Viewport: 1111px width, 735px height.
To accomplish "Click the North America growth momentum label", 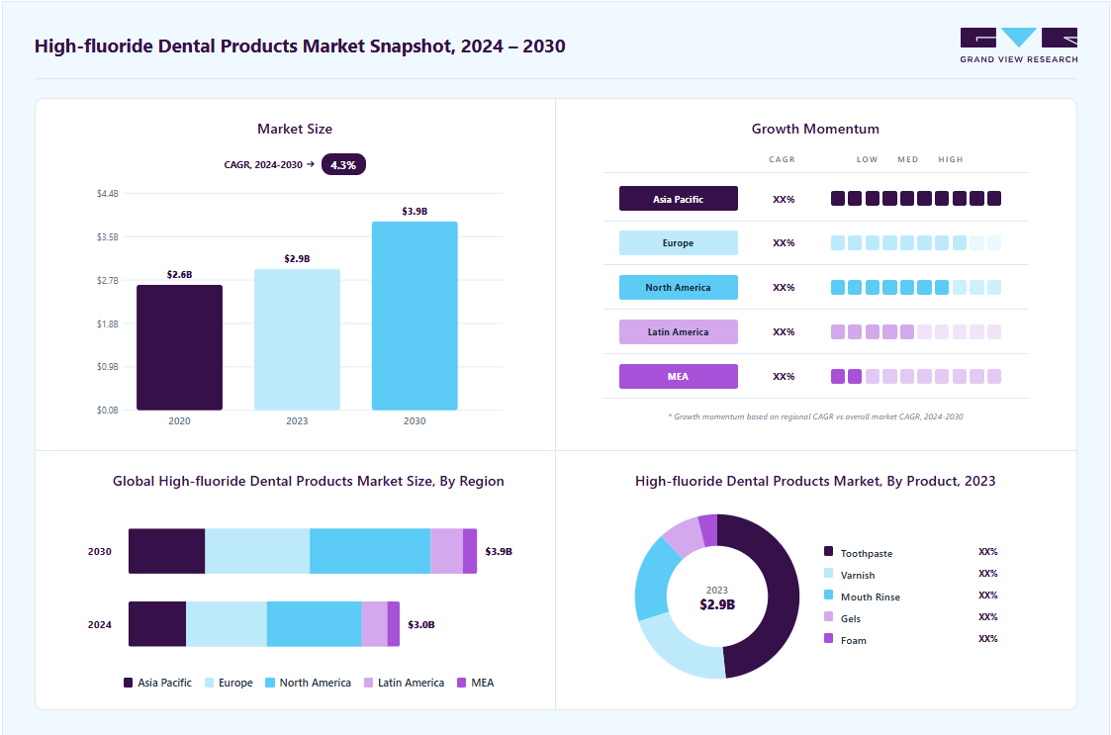I will 678,287.
